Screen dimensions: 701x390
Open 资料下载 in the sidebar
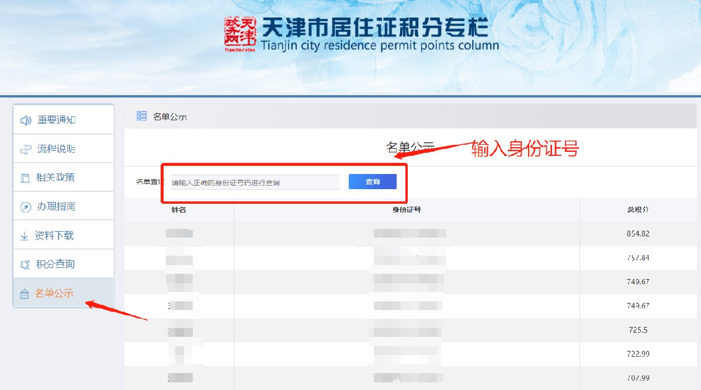tap(64, 235)
